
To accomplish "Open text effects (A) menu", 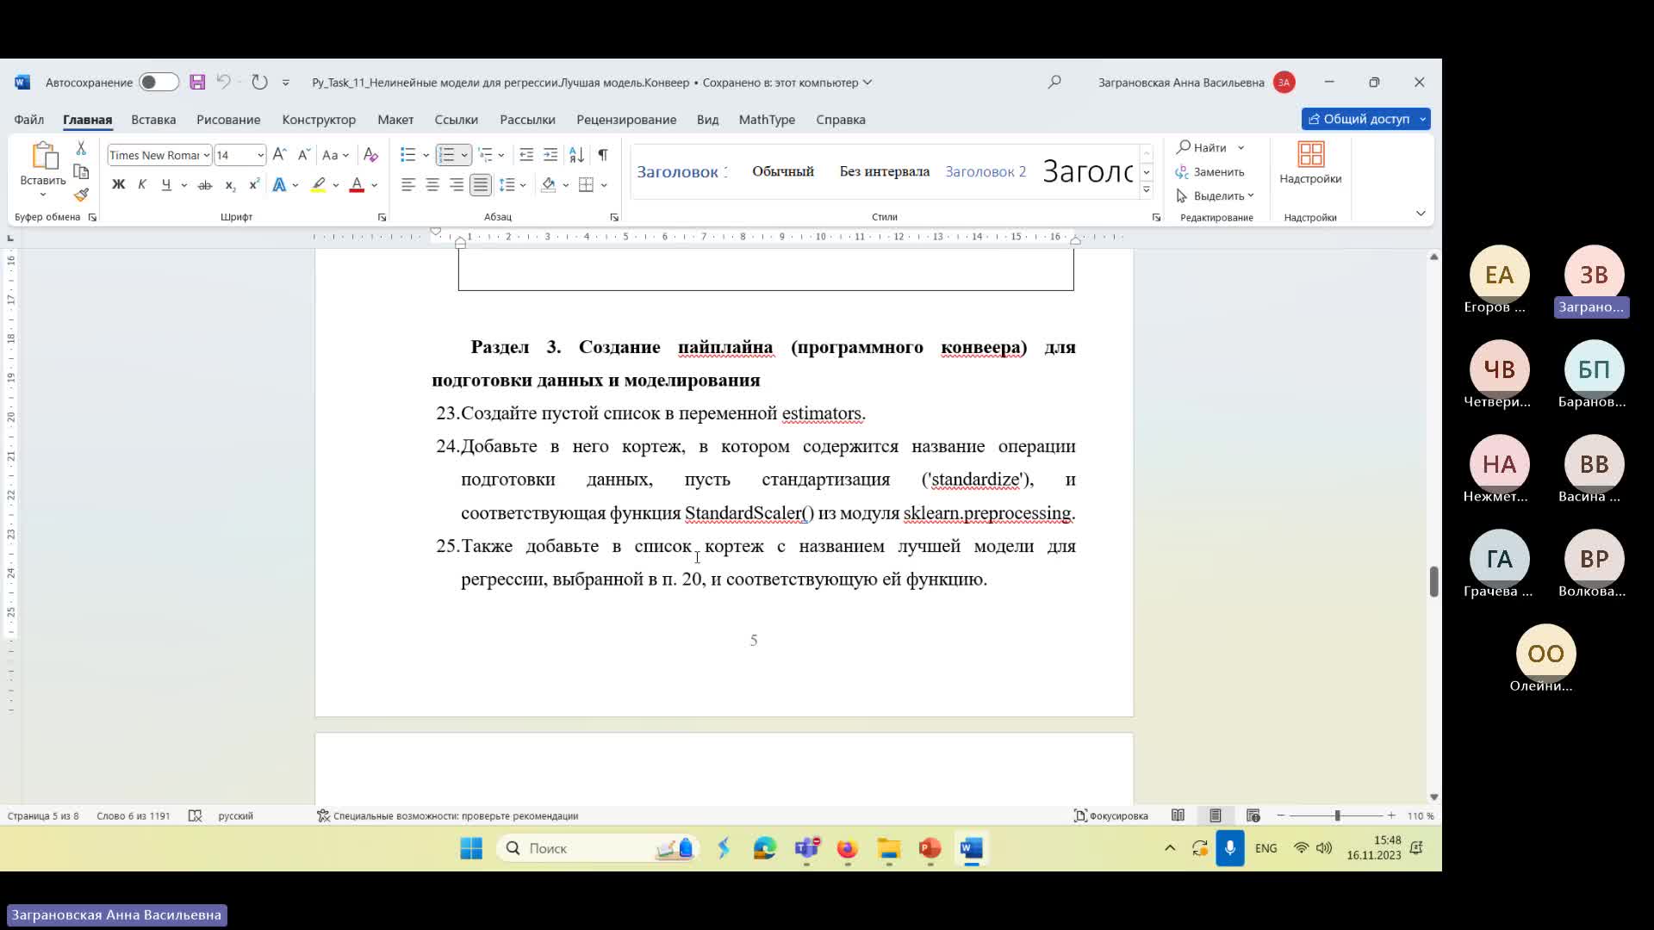I will coord(279,184).
